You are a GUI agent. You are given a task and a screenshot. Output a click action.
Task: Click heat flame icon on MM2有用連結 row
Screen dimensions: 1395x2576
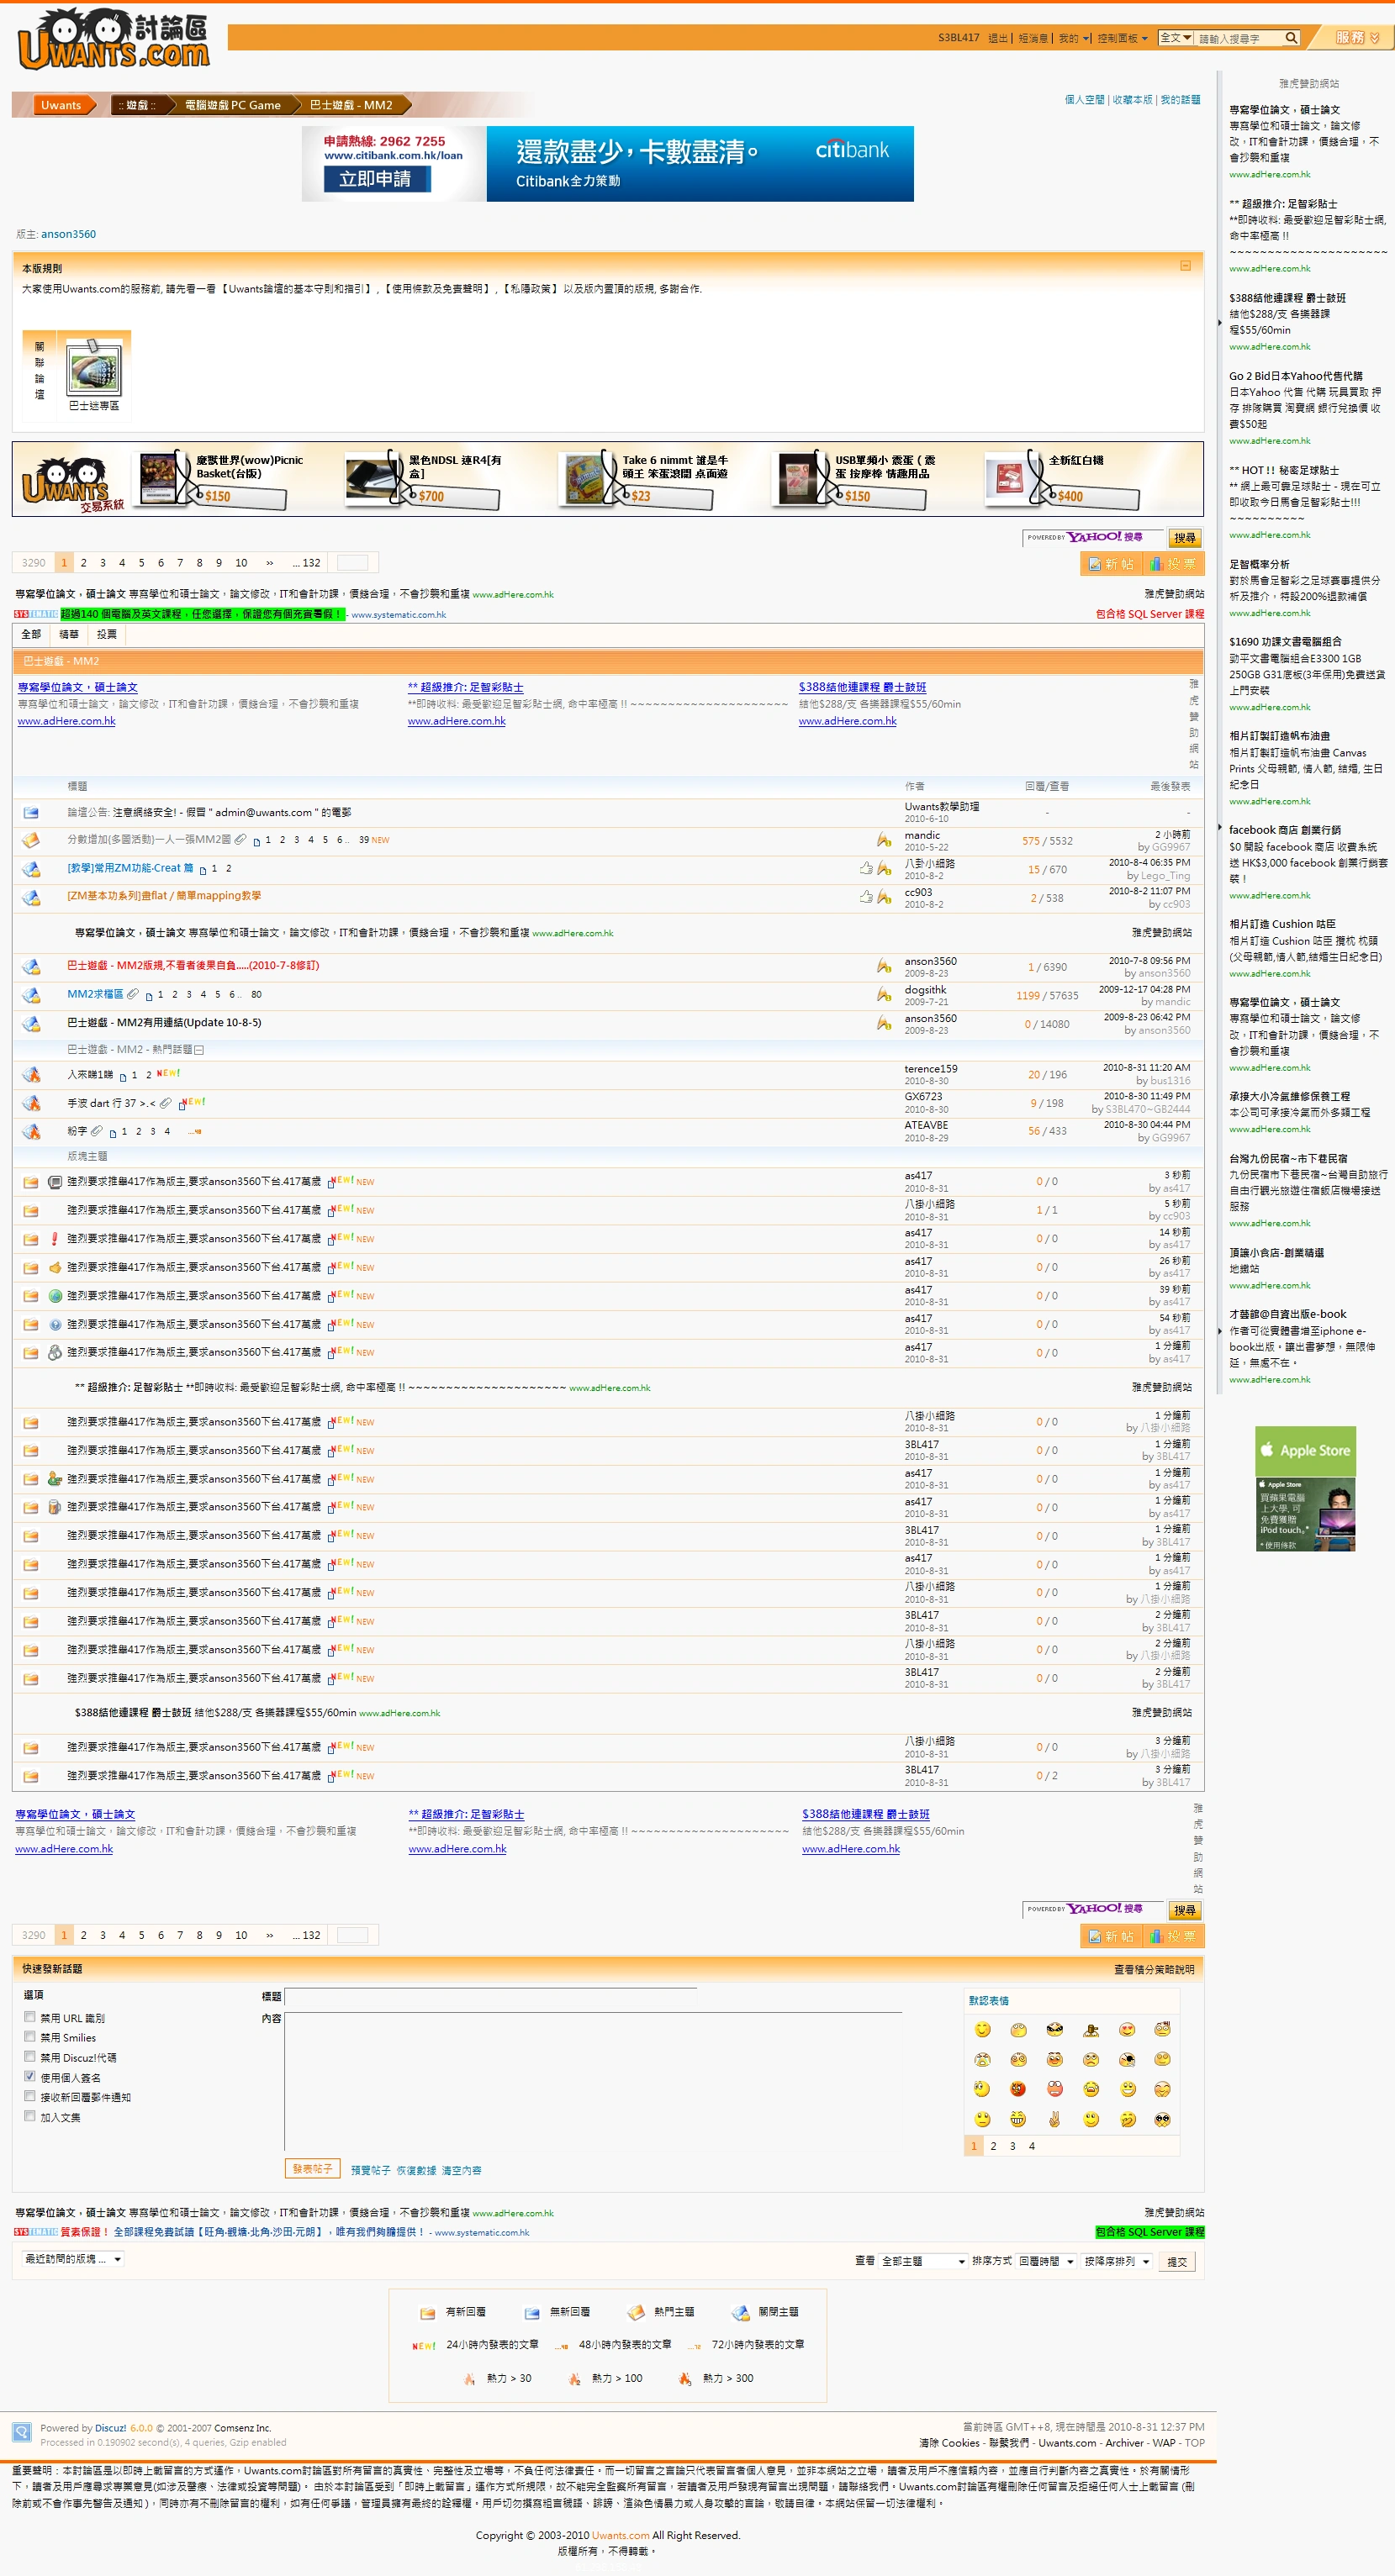884,1023
